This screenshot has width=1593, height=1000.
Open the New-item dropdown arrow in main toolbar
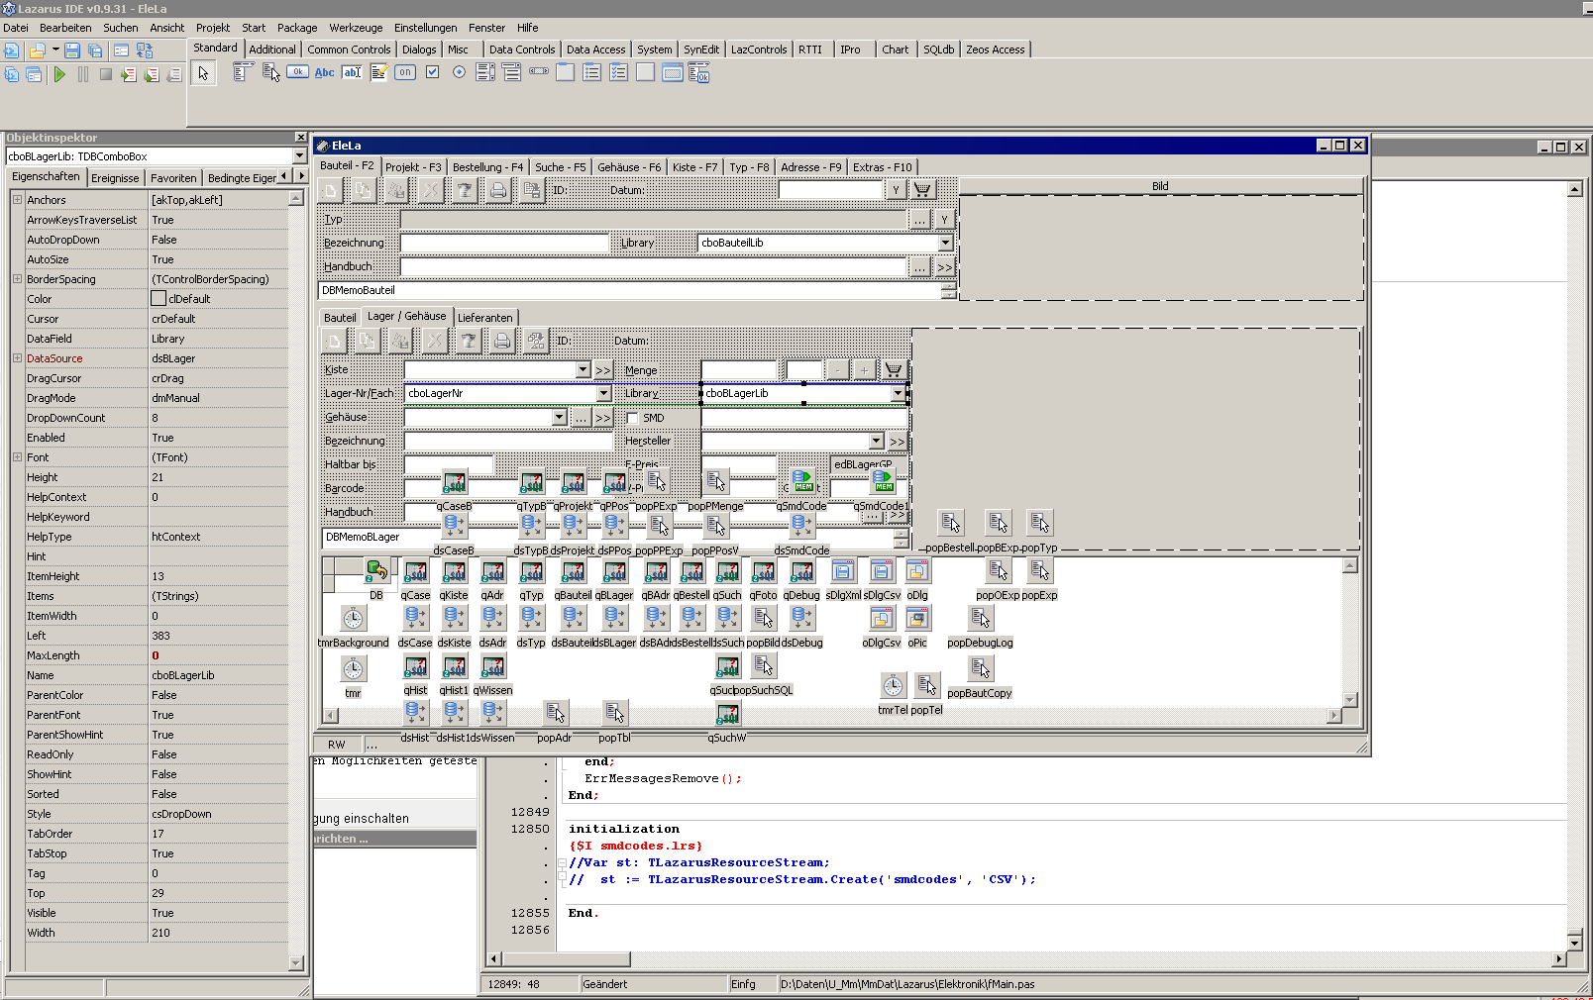[55, 50]
